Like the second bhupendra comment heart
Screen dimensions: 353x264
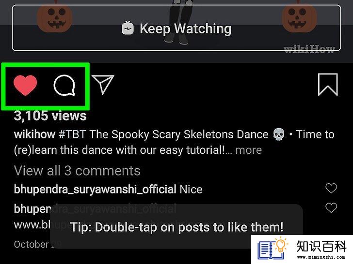point(331,207)
